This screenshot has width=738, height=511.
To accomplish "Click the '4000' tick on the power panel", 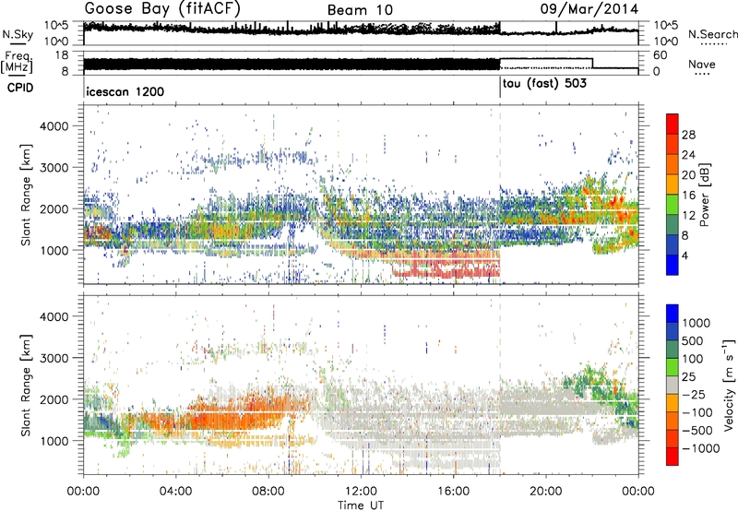I will coord(54,126).
